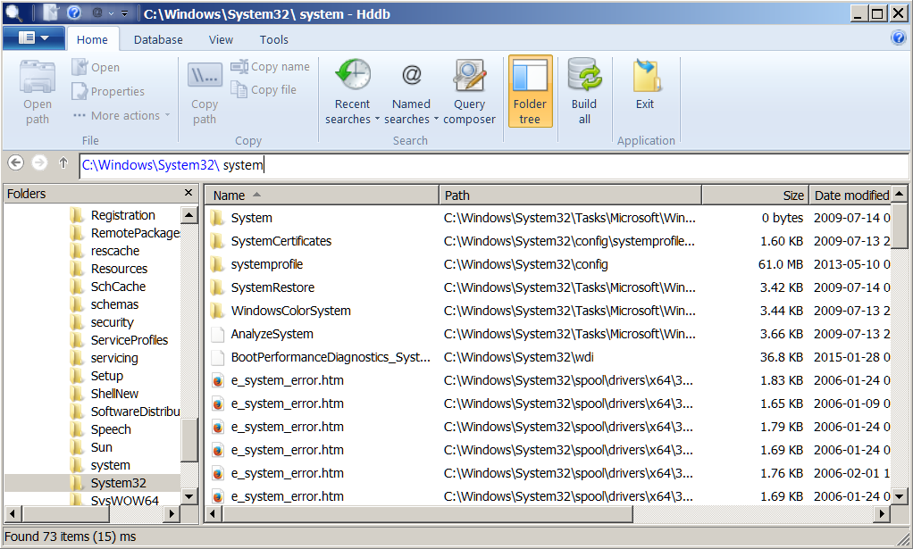Go forward with the navigation arrow

coord(39,162)
